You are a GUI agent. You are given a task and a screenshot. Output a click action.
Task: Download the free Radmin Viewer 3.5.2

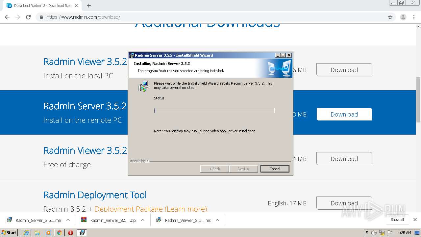click(344, 159)
